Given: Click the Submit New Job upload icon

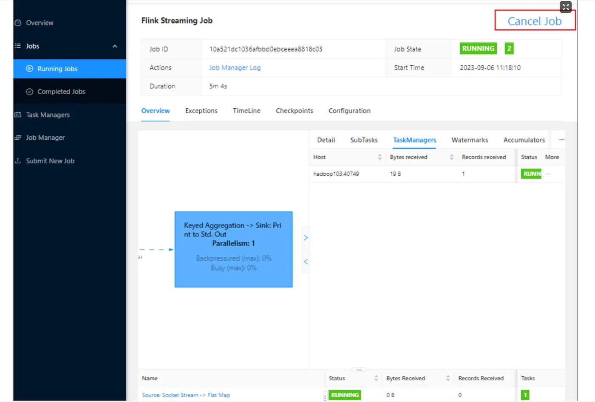Looking at the screenshot, I should click(x=18, y=161).
